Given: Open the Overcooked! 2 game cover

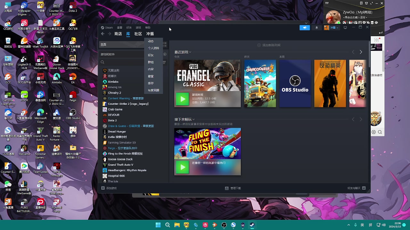Looking at the screenshot, I should tap(260, 83).
